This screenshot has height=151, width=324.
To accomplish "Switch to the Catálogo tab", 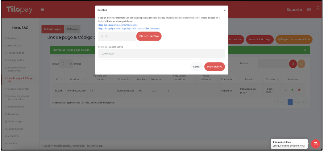I will [x=73, y=29].
